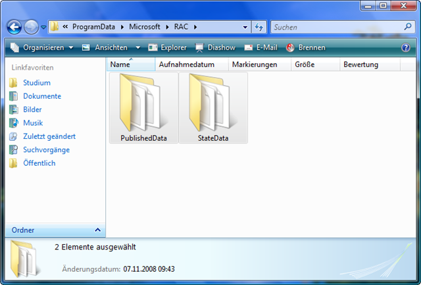Open Musik favorite link in sidebar
This screenshot has width=421, height=285.
tap(33, 123)
